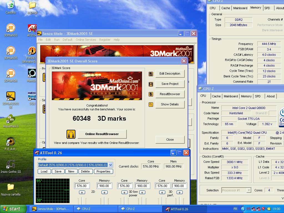Open the File menu in 3DMark2001 SE
The height and width of the screenshot is (213, 284).
(40, 40)
